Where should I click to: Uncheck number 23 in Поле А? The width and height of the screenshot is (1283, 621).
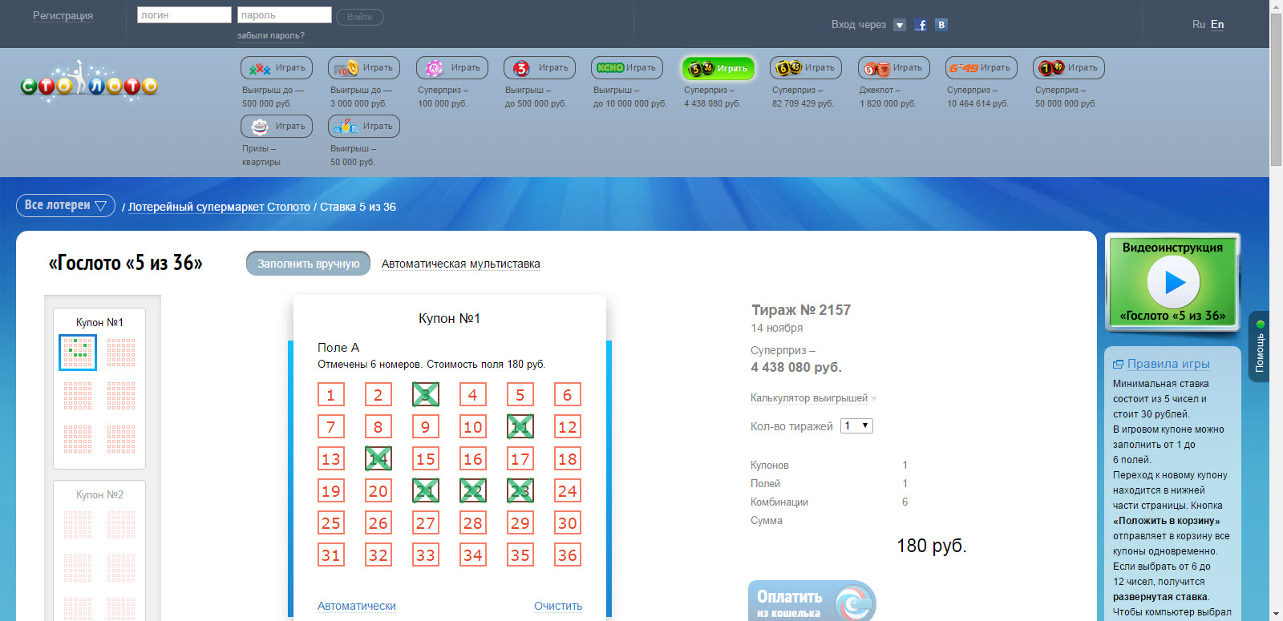(x=520, y=490)
